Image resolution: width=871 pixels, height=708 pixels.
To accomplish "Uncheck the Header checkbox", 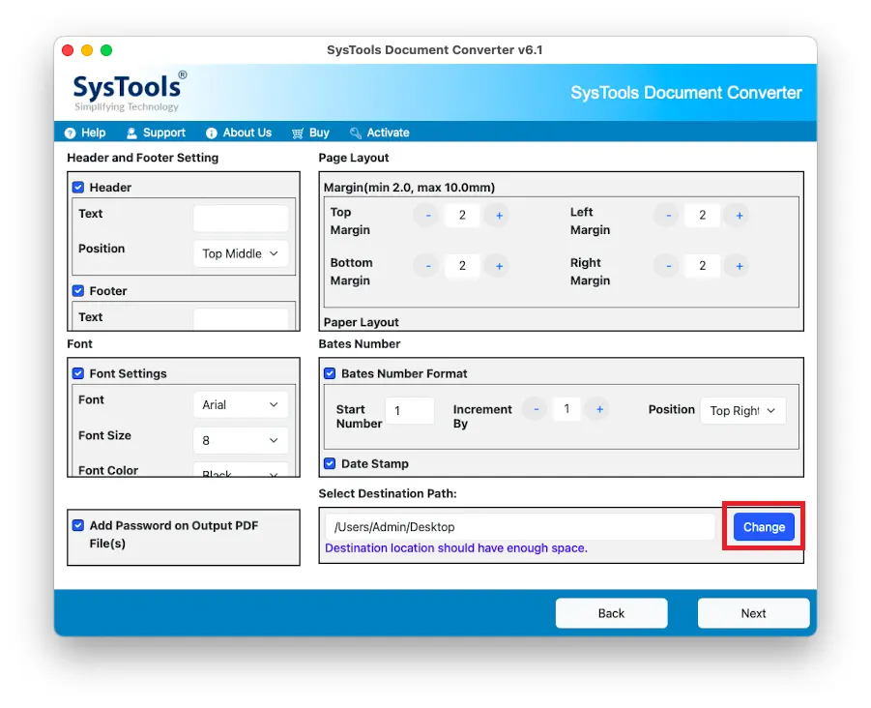I will [x=78, y=188].
